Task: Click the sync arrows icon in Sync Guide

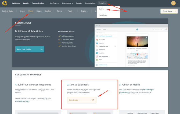Action: 93,100
